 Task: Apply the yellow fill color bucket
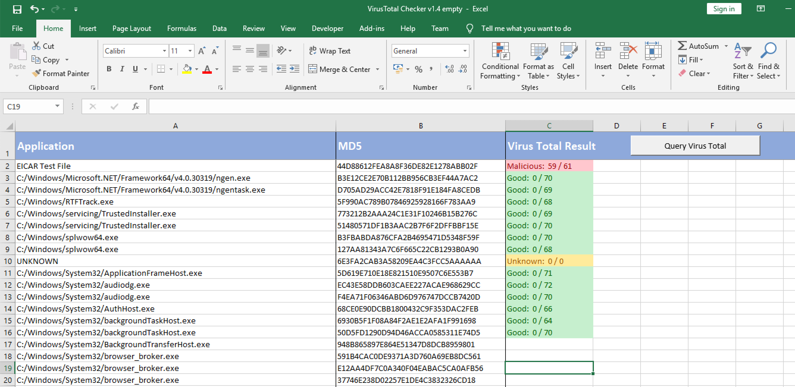click(x=187, y=69)
